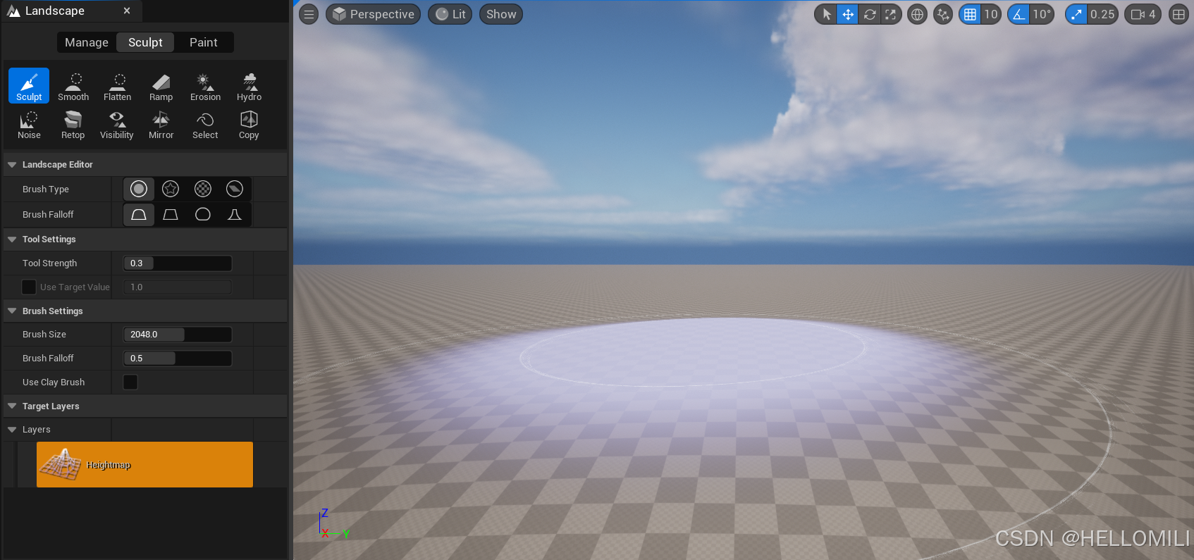Screen dimensions: 1194x560
Task: Open the Show flags dropdown
Action: (x=501, y=14)
